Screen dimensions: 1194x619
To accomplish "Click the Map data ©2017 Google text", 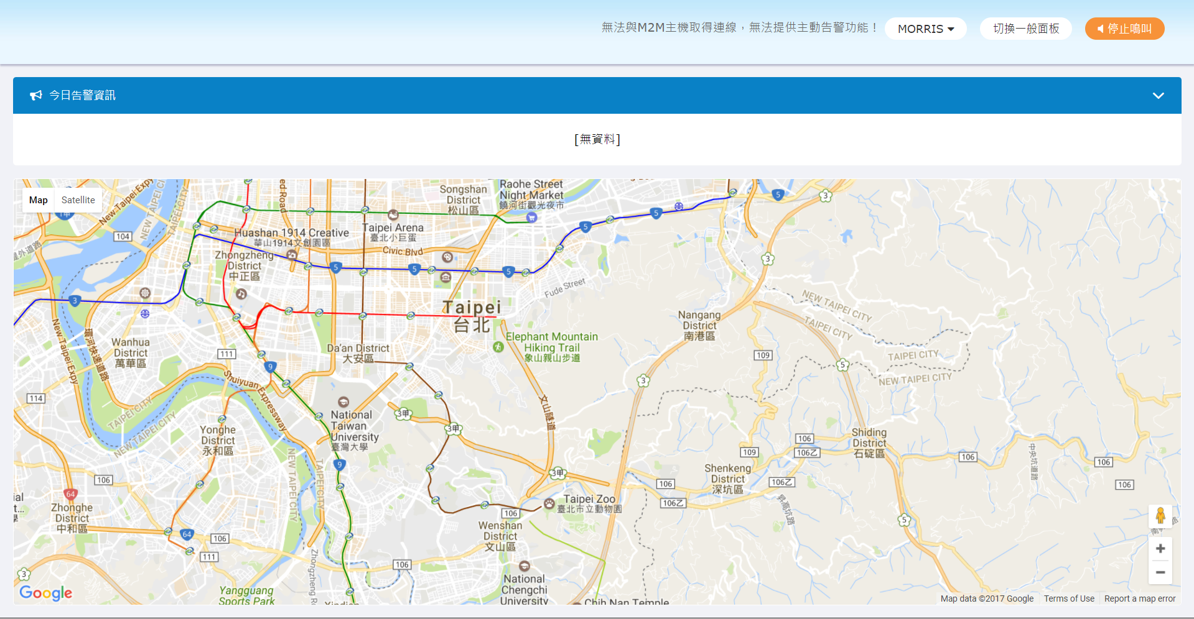I will [987, 598].
